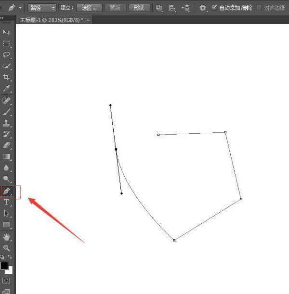Open path operations options

[x=159, y=8]
